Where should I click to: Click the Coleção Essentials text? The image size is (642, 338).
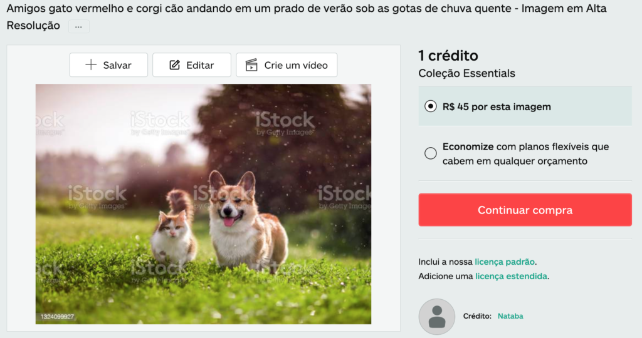pos(466,74)
